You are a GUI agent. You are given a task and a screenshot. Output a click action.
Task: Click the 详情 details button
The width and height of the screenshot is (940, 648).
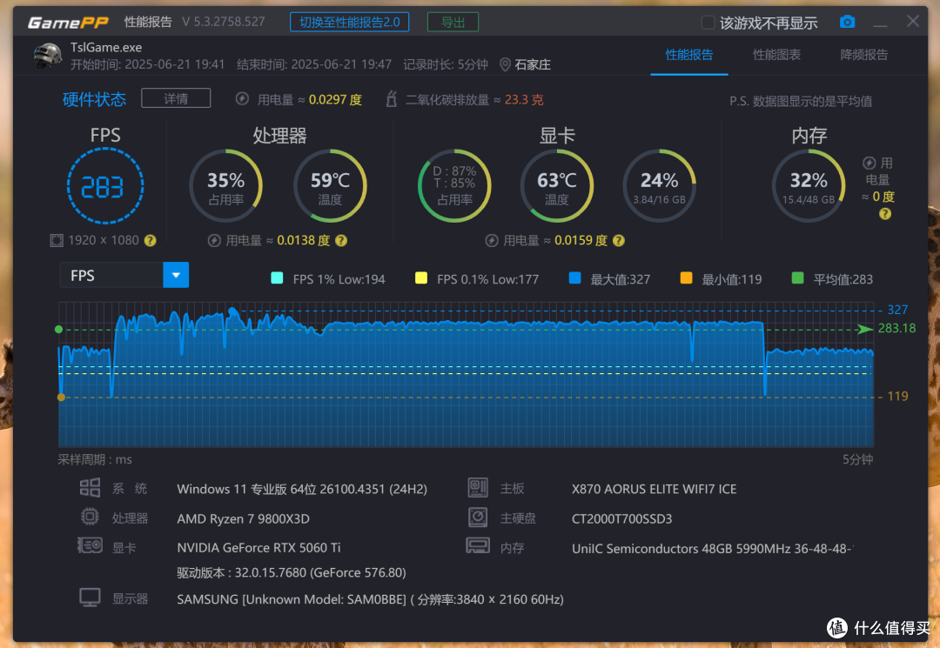[x=176, y=98]
